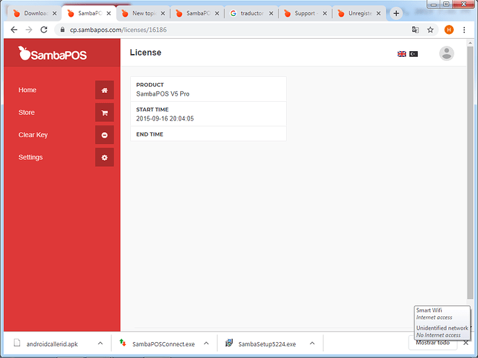Switch language with the Turkish flag
The height and width of the screenshot is (358, 478).
pos(414,54)
